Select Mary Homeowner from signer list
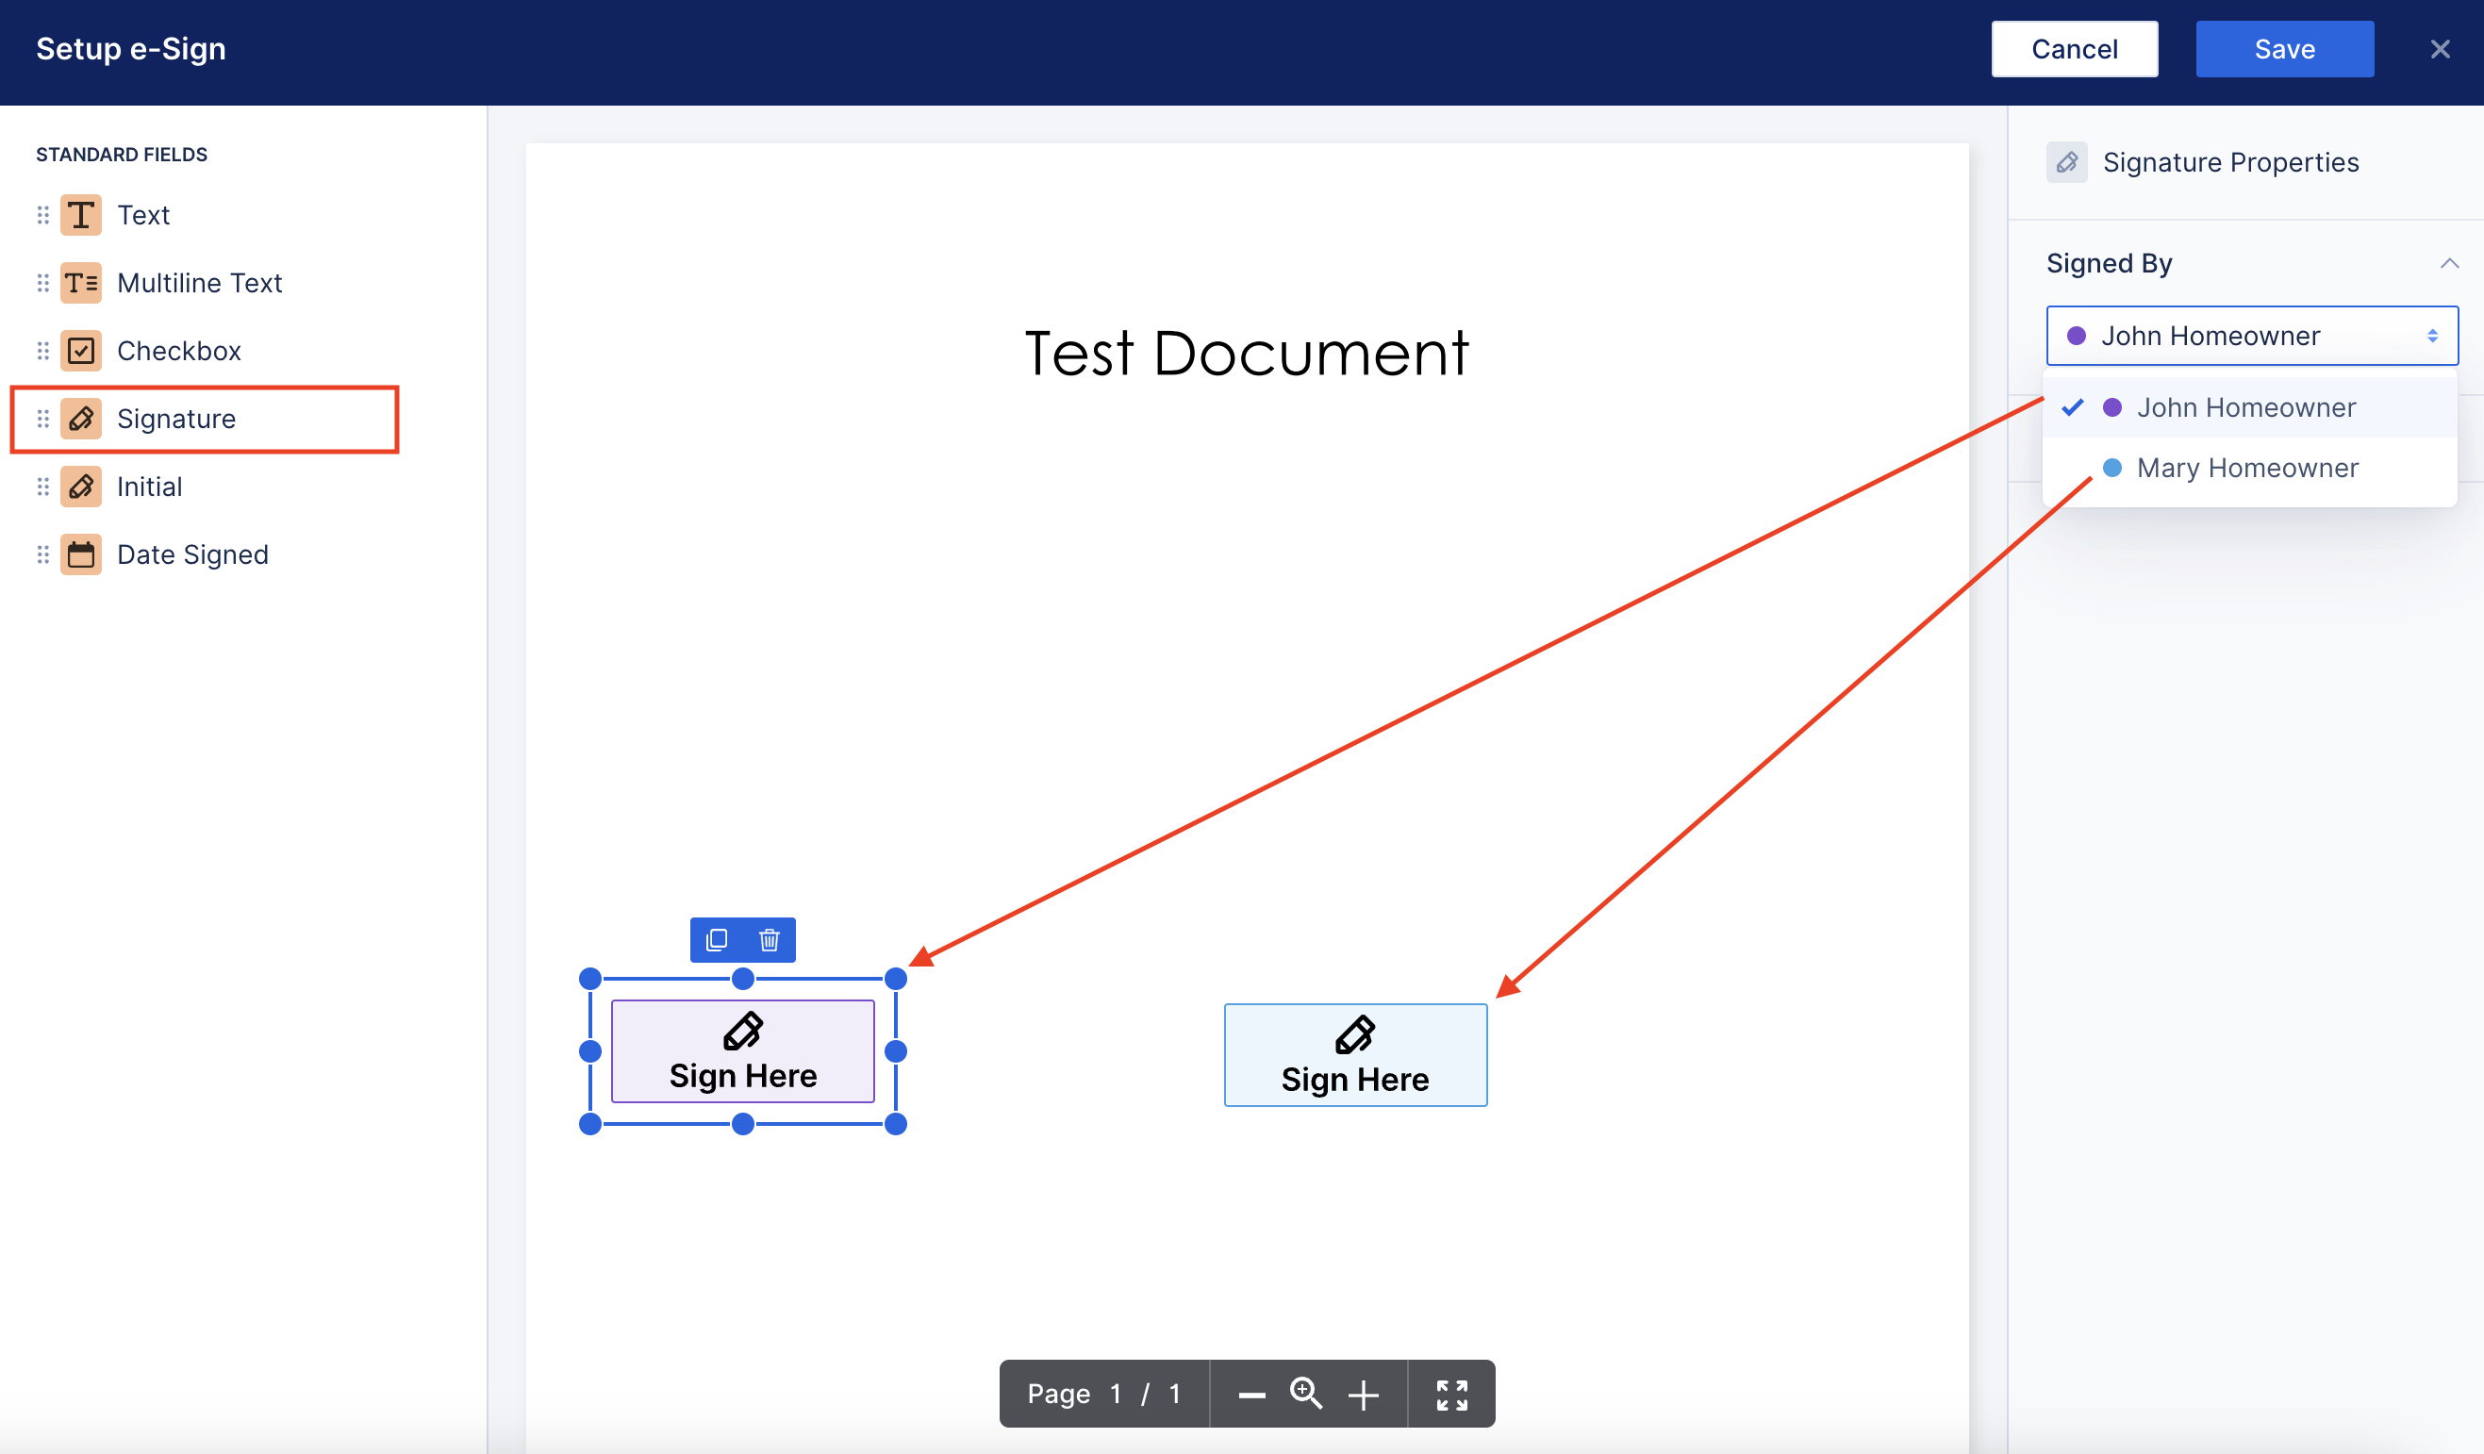 2246,469
